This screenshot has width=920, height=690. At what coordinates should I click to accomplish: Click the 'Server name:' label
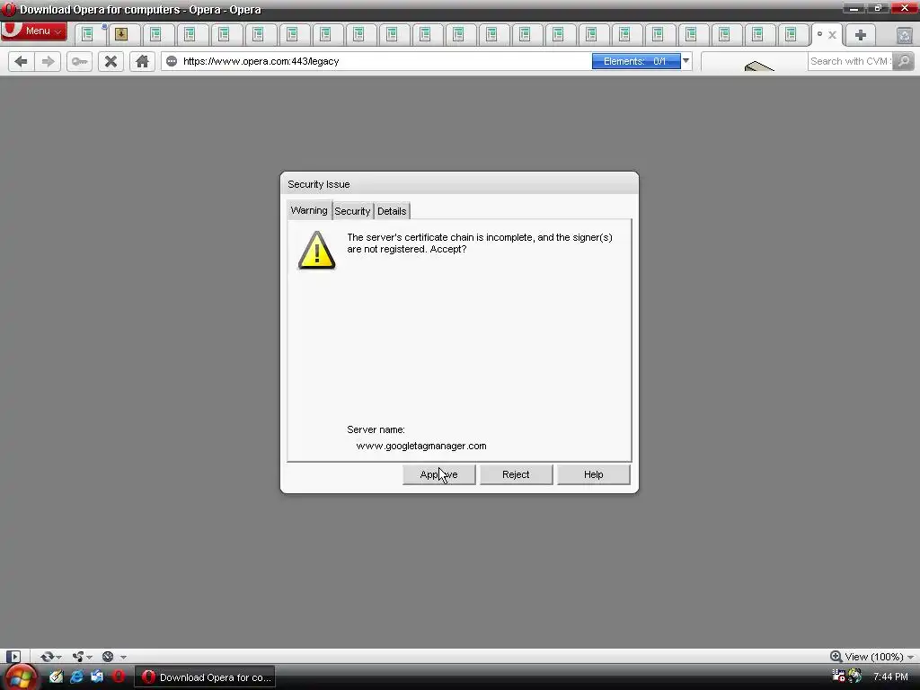pyautogui.click(x=376, y=429)
